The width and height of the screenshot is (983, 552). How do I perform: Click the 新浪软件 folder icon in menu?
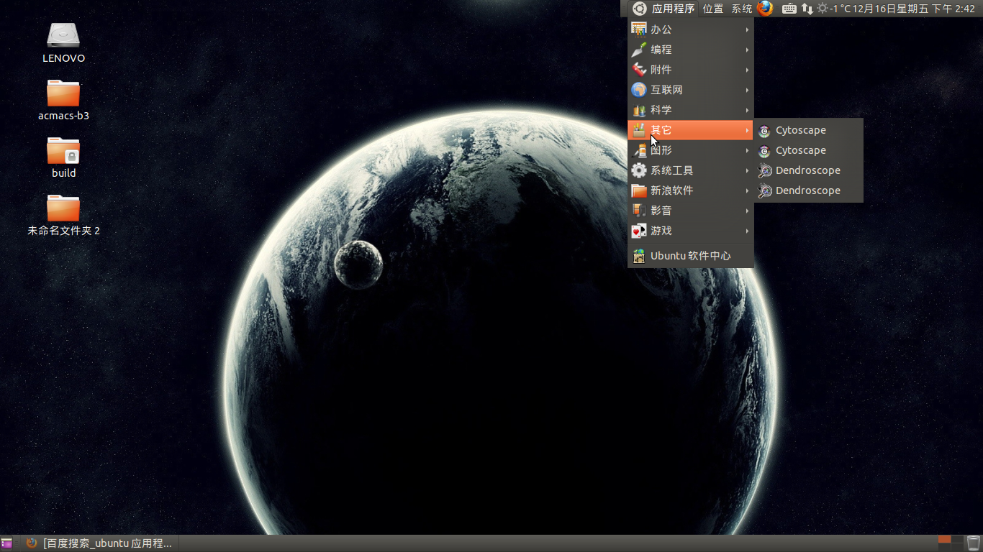pos(639,190)
